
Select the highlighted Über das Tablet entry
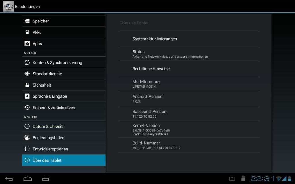click(64, 160)
